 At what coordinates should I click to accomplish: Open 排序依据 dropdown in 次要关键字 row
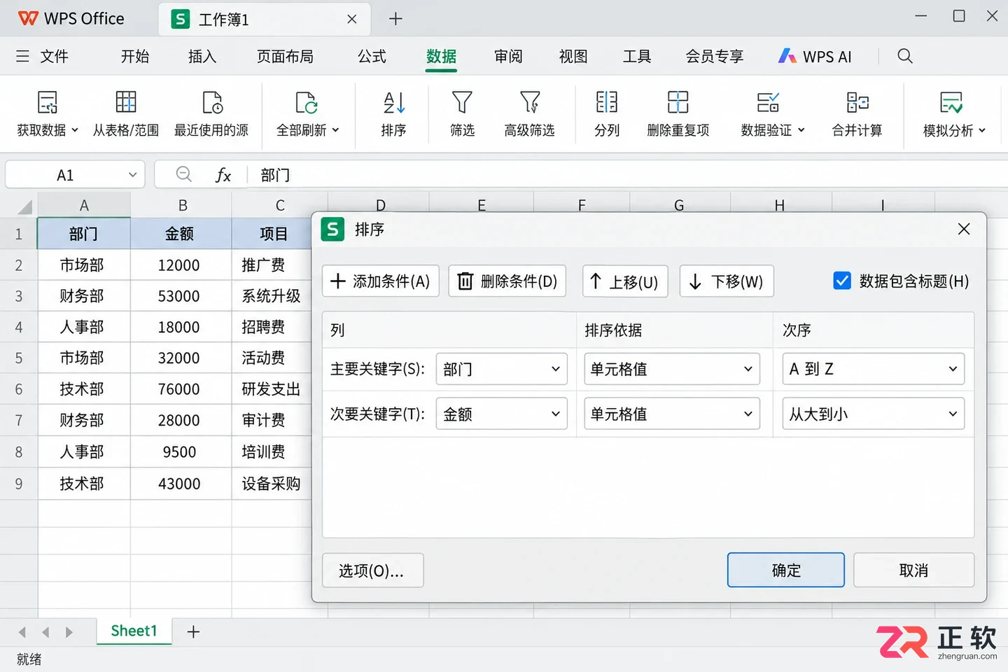pyautogui.click(x=672, y=414)
